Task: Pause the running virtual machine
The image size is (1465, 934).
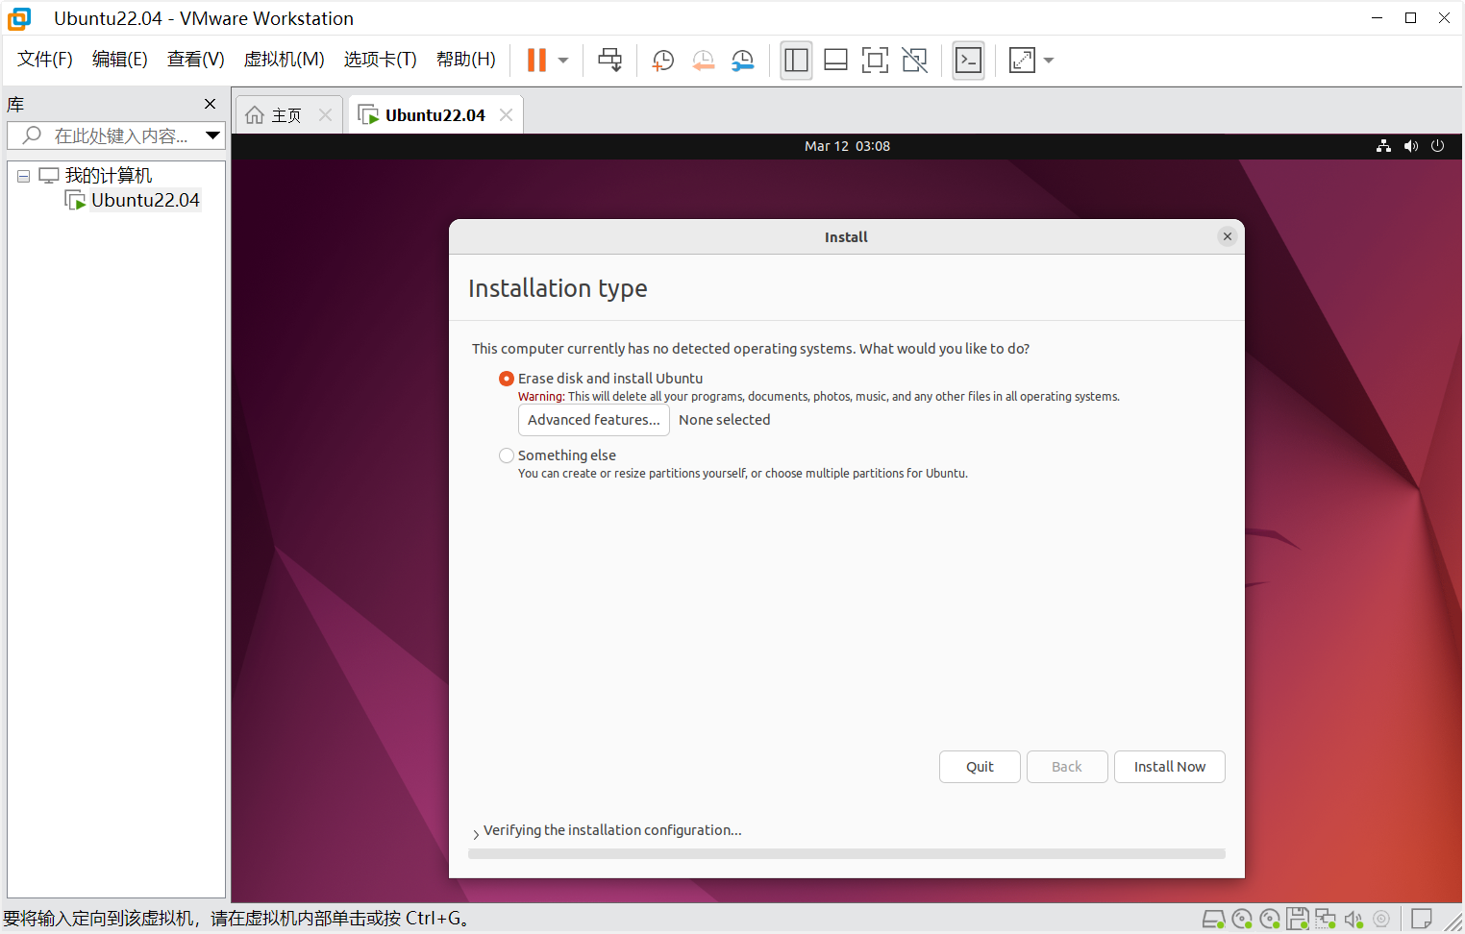Action: tap(536, 61)
